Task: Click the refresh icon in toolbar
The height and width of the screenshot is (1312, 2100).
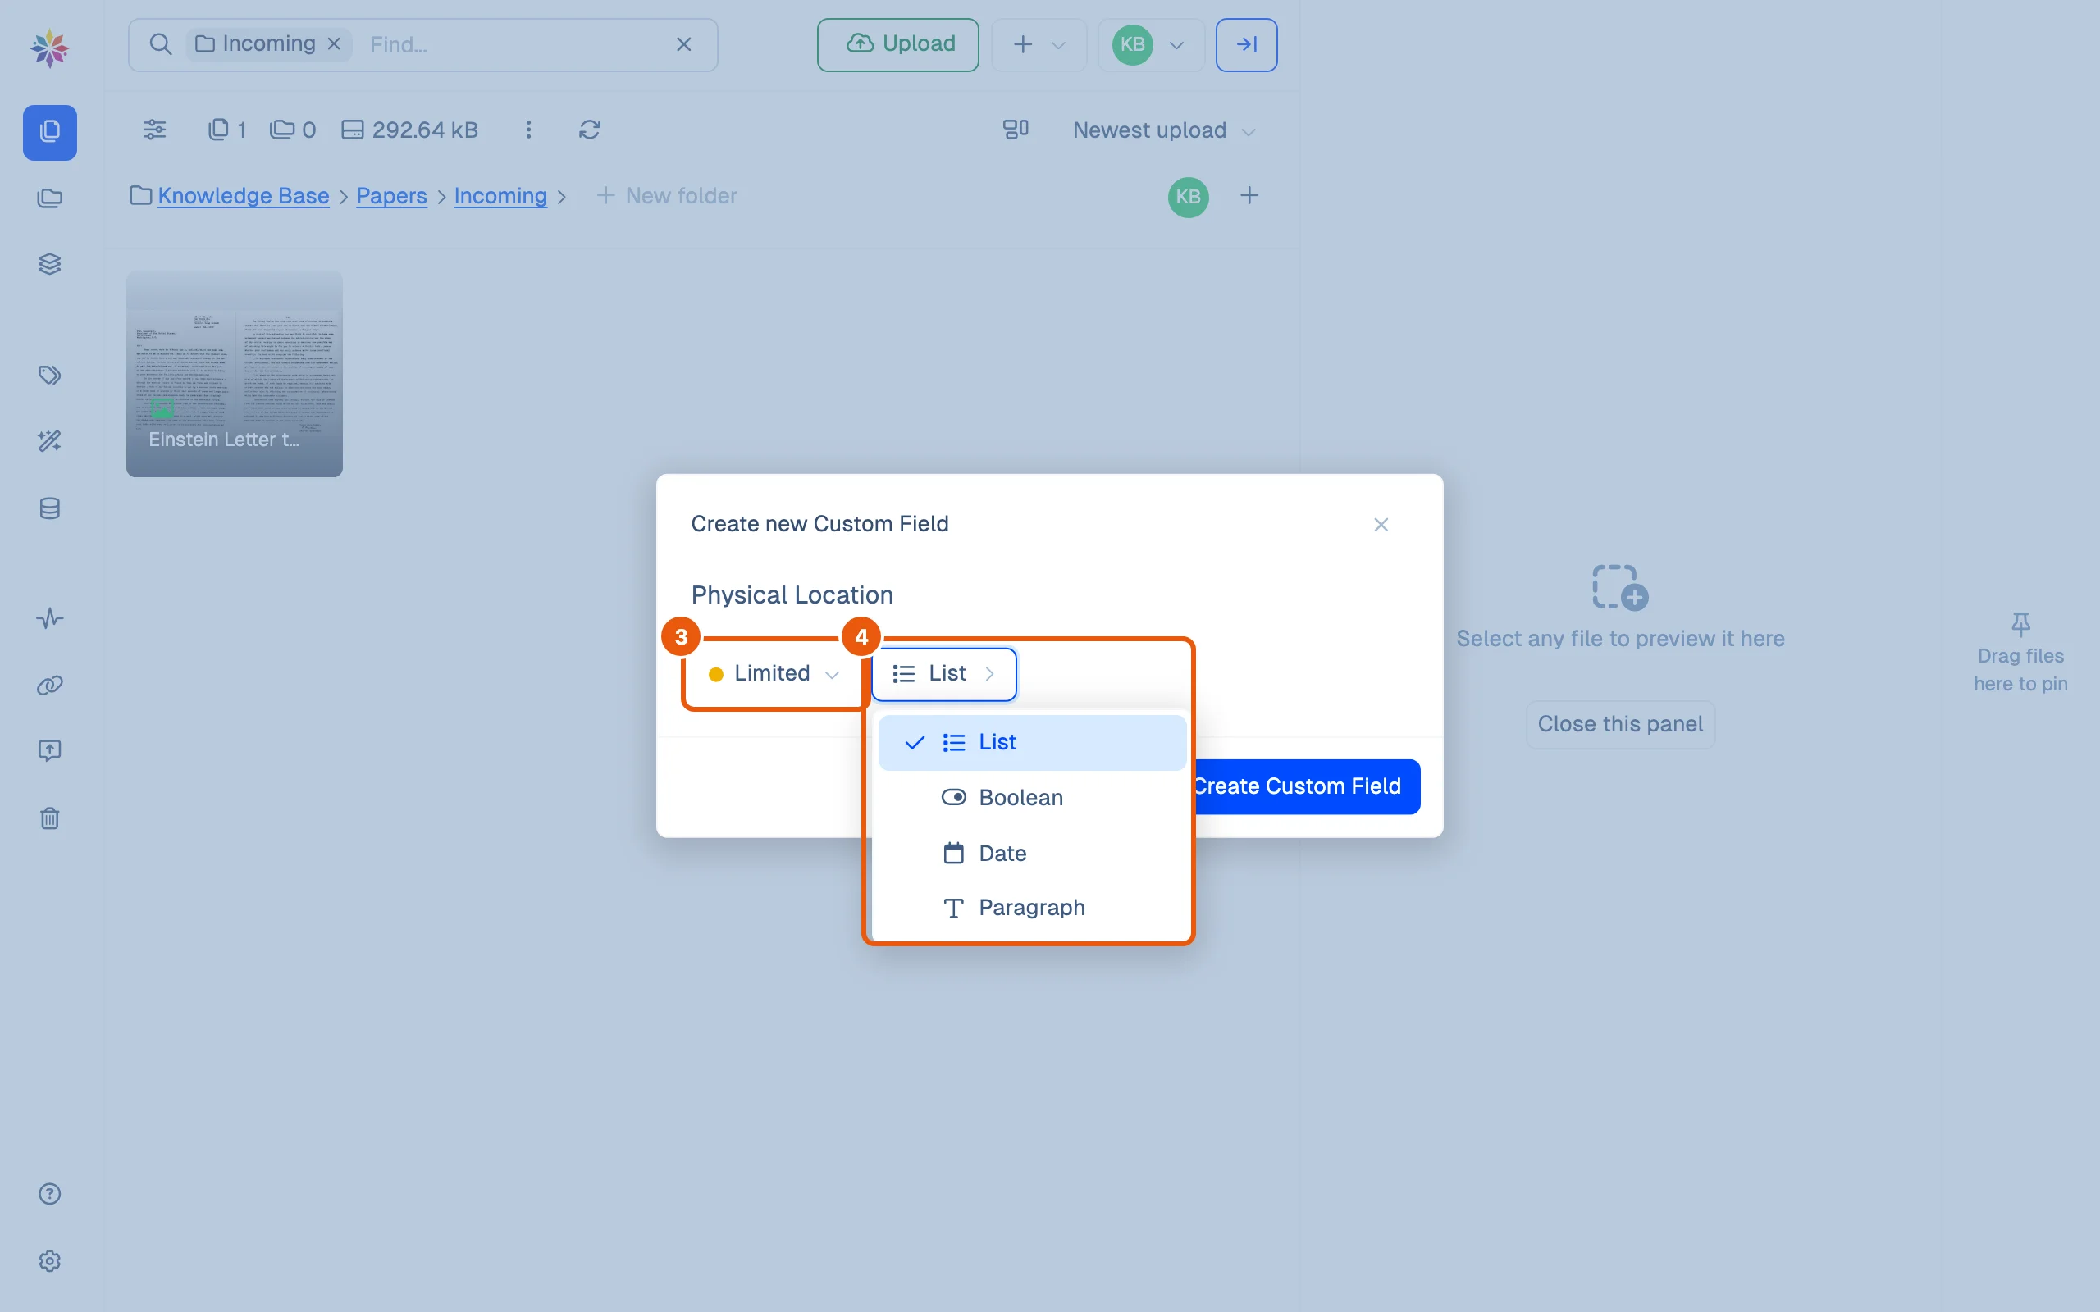Action: point(590,130)
